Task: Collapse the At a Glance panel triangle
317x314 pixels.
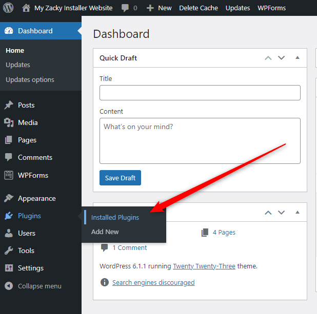Action: 297,212
